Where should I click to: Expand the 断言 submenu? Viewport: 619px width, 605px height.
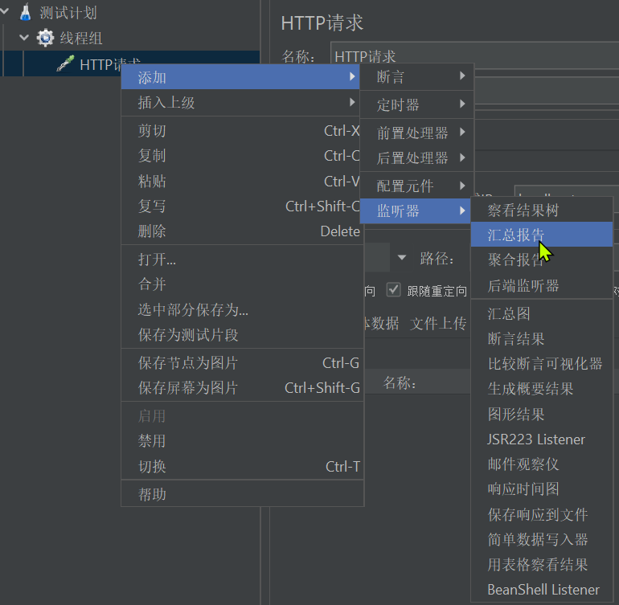coord(417,76)
